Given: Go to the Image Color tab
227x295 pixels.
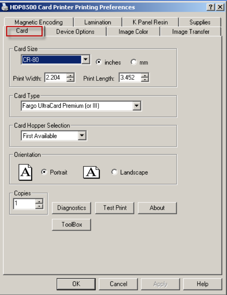Looking at the screenshot, I should point(133,32).
